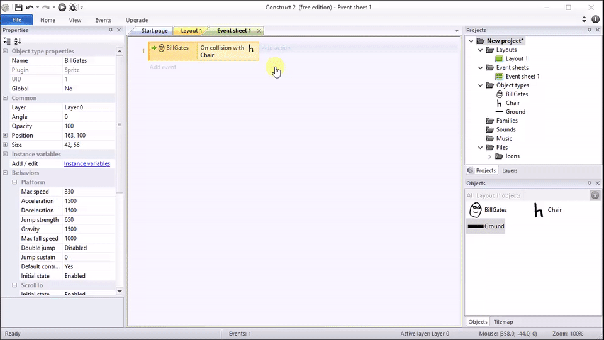Click the Name field value BillGates
Viewport: 604px width, 340px height.
89,61
